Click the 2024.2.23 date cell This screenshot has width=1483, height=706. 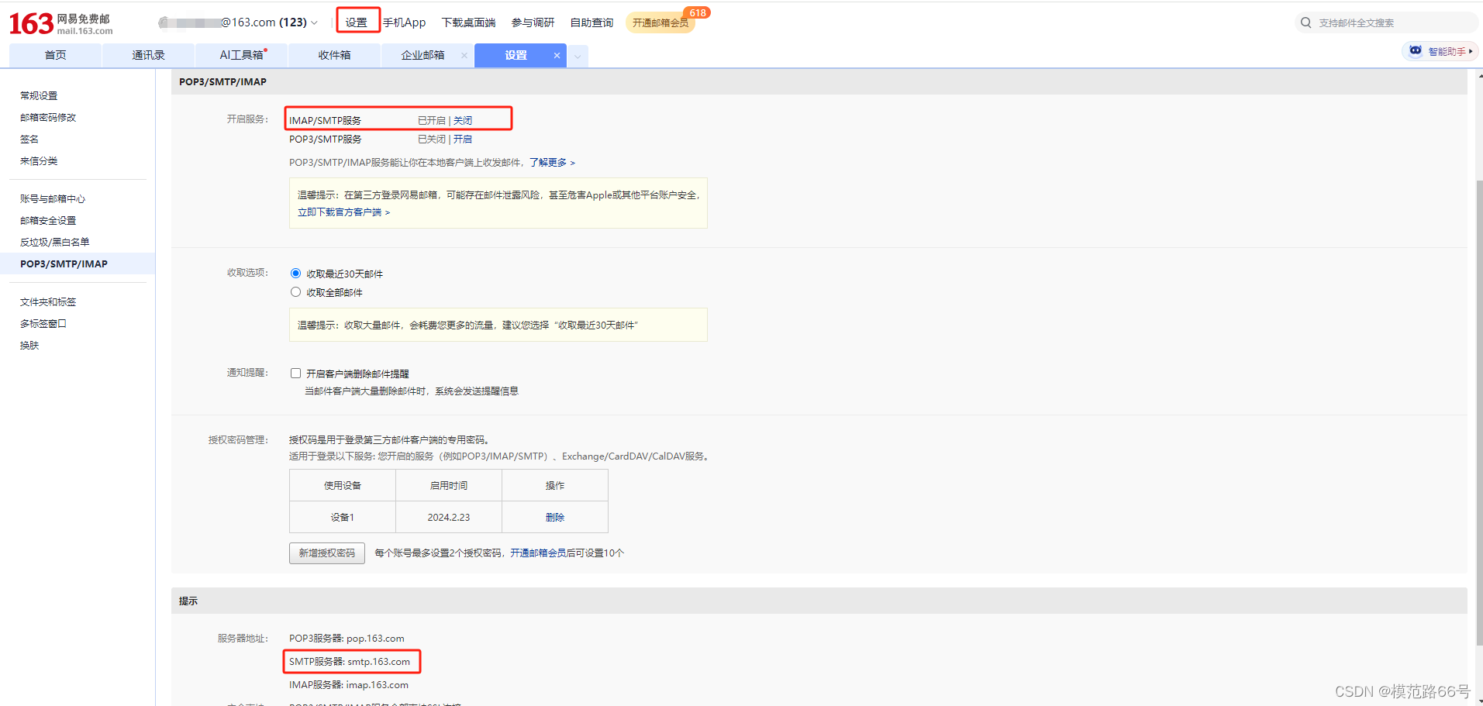click(x=449, y=518)
